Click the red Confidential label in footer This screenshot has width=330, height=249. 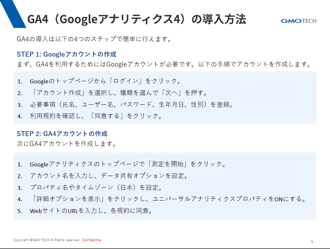92,240
